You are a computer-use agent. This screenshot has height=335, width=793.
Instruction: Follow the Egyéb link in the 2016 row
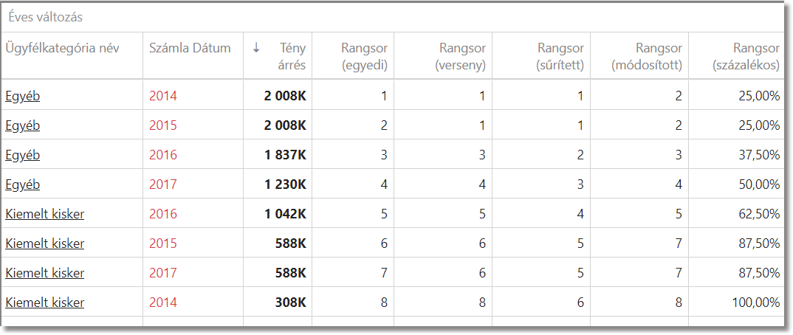tap(23, 155)
